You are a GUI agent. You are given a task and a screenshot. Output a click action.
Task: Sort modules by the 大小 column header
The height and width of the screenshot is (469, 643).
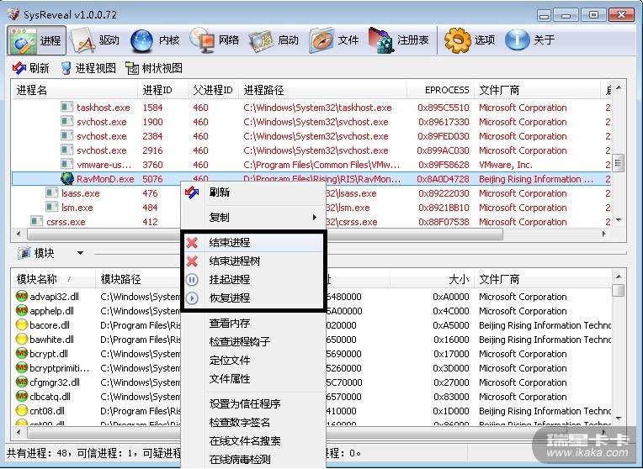pyautogui.click(x=432, y=279)
